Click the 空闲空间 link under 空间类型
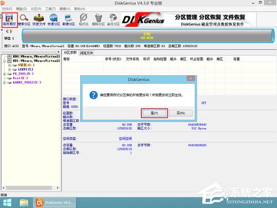The width and height of the screenshot is (277, 208). coord(125,139)
